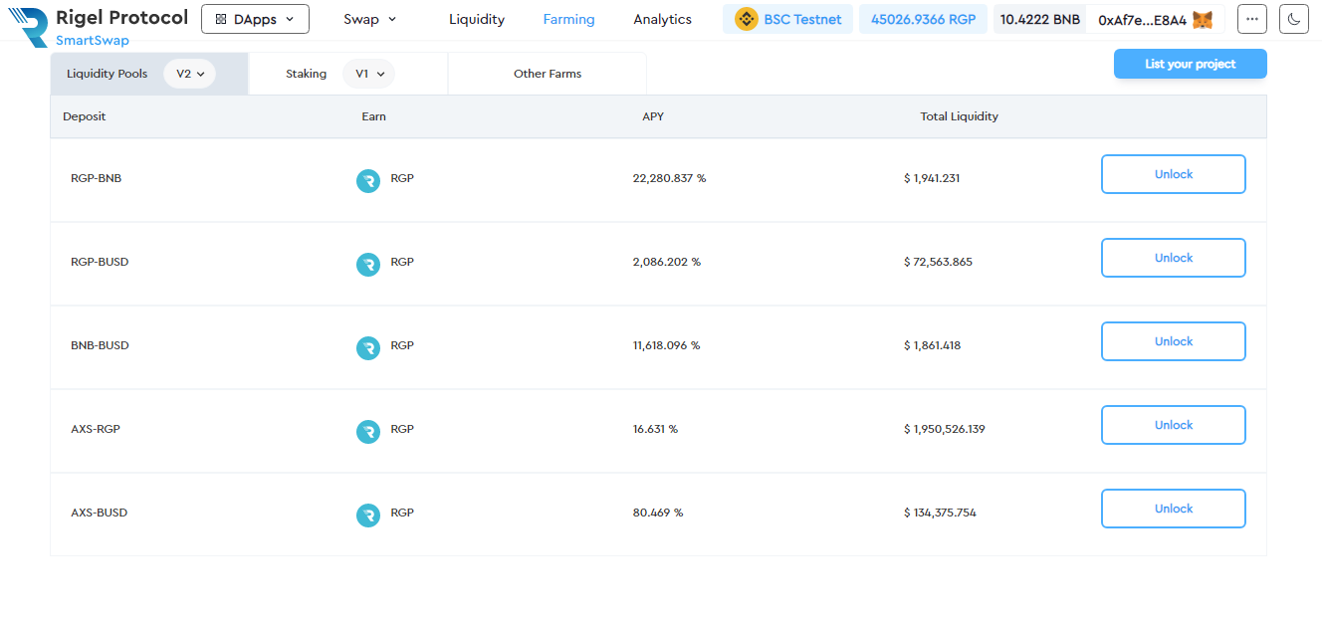Click the RGP token icon in BNB-BUSD row
Screen dimensions: 1322x619
368,348
